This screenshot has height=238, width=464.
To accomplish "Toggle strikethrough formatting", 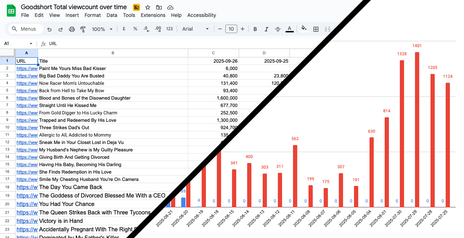I will coord(278,29).
